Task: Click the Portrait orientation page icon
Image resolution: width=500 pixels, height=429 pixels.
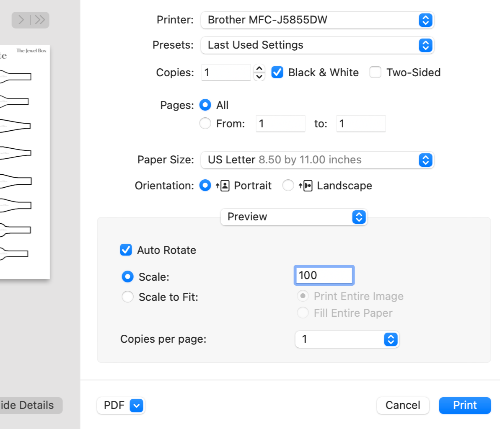Action: click(225, 186)
